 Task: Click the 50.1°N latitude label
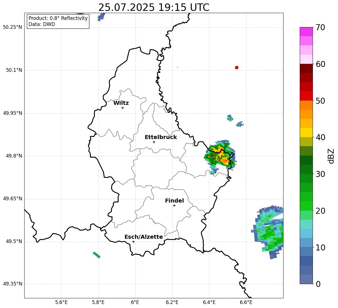pos(14,70)
